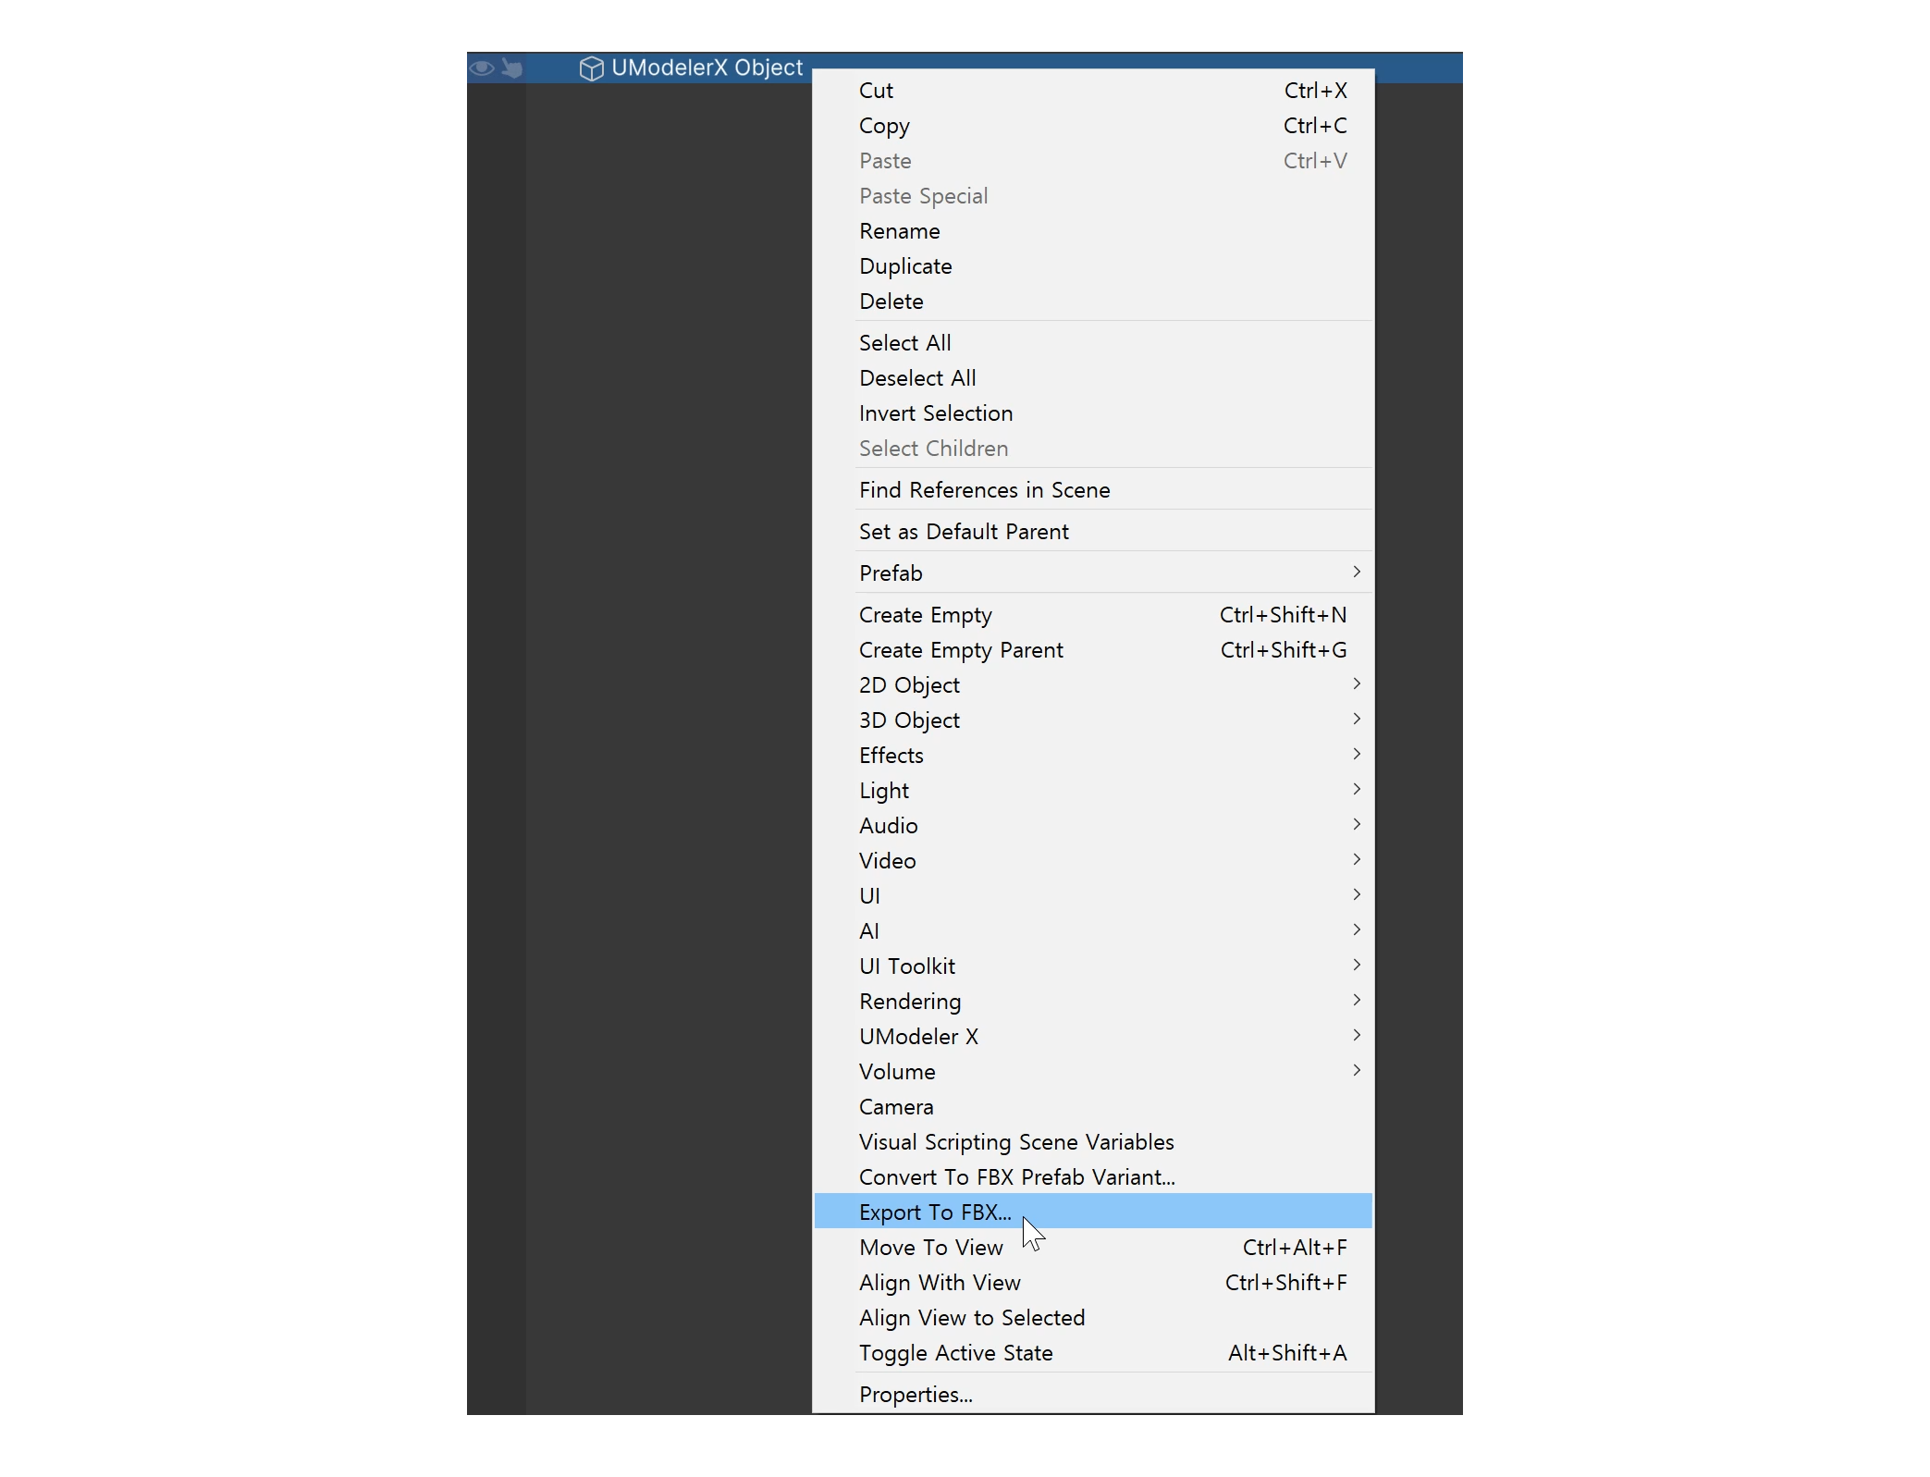This screenshot has height=1477, width=1930.
Task: Select Set as Default Parent
Action: click(x=1093, y=532)
